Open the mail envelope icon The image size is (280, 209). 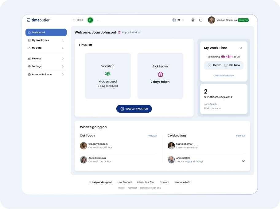click(201, 20)
